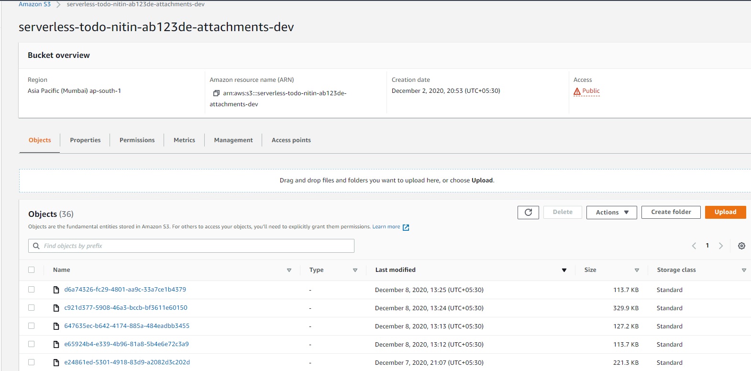Go to previous page with left chevron

click(694, 246)
